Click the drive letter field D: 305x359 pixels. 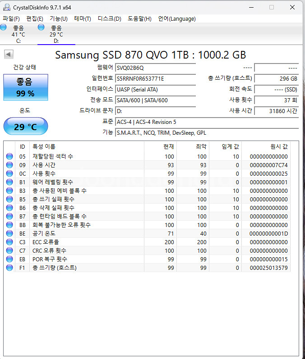click(x=155, y=111)
